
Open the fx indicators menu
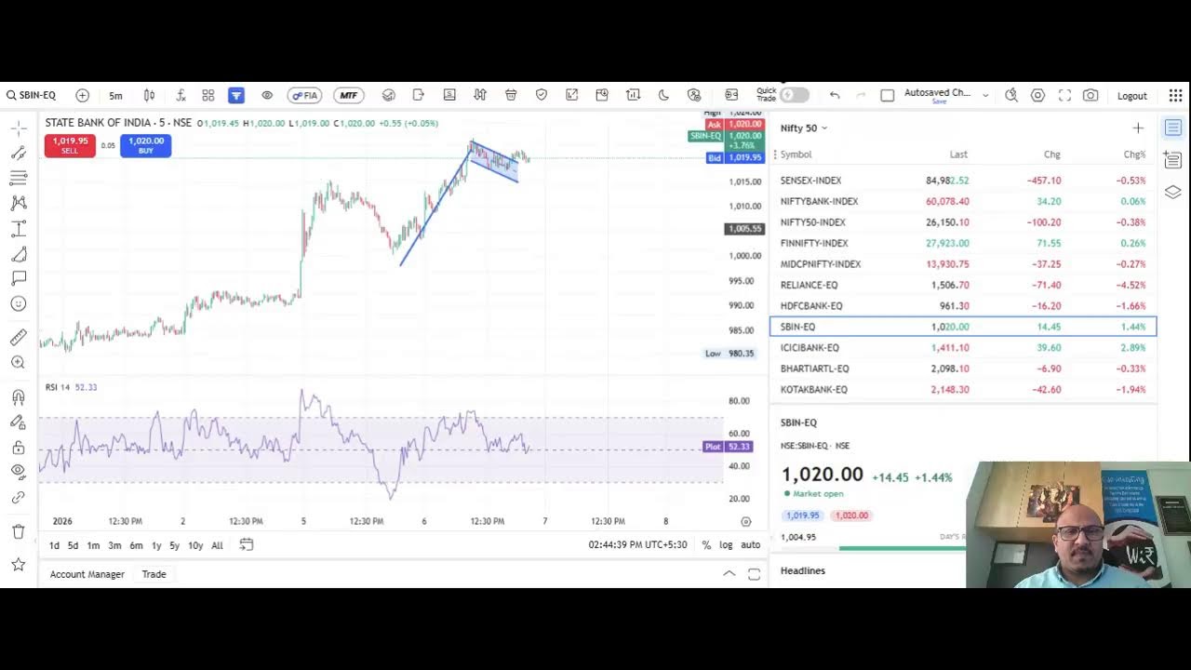click(181, 95)
